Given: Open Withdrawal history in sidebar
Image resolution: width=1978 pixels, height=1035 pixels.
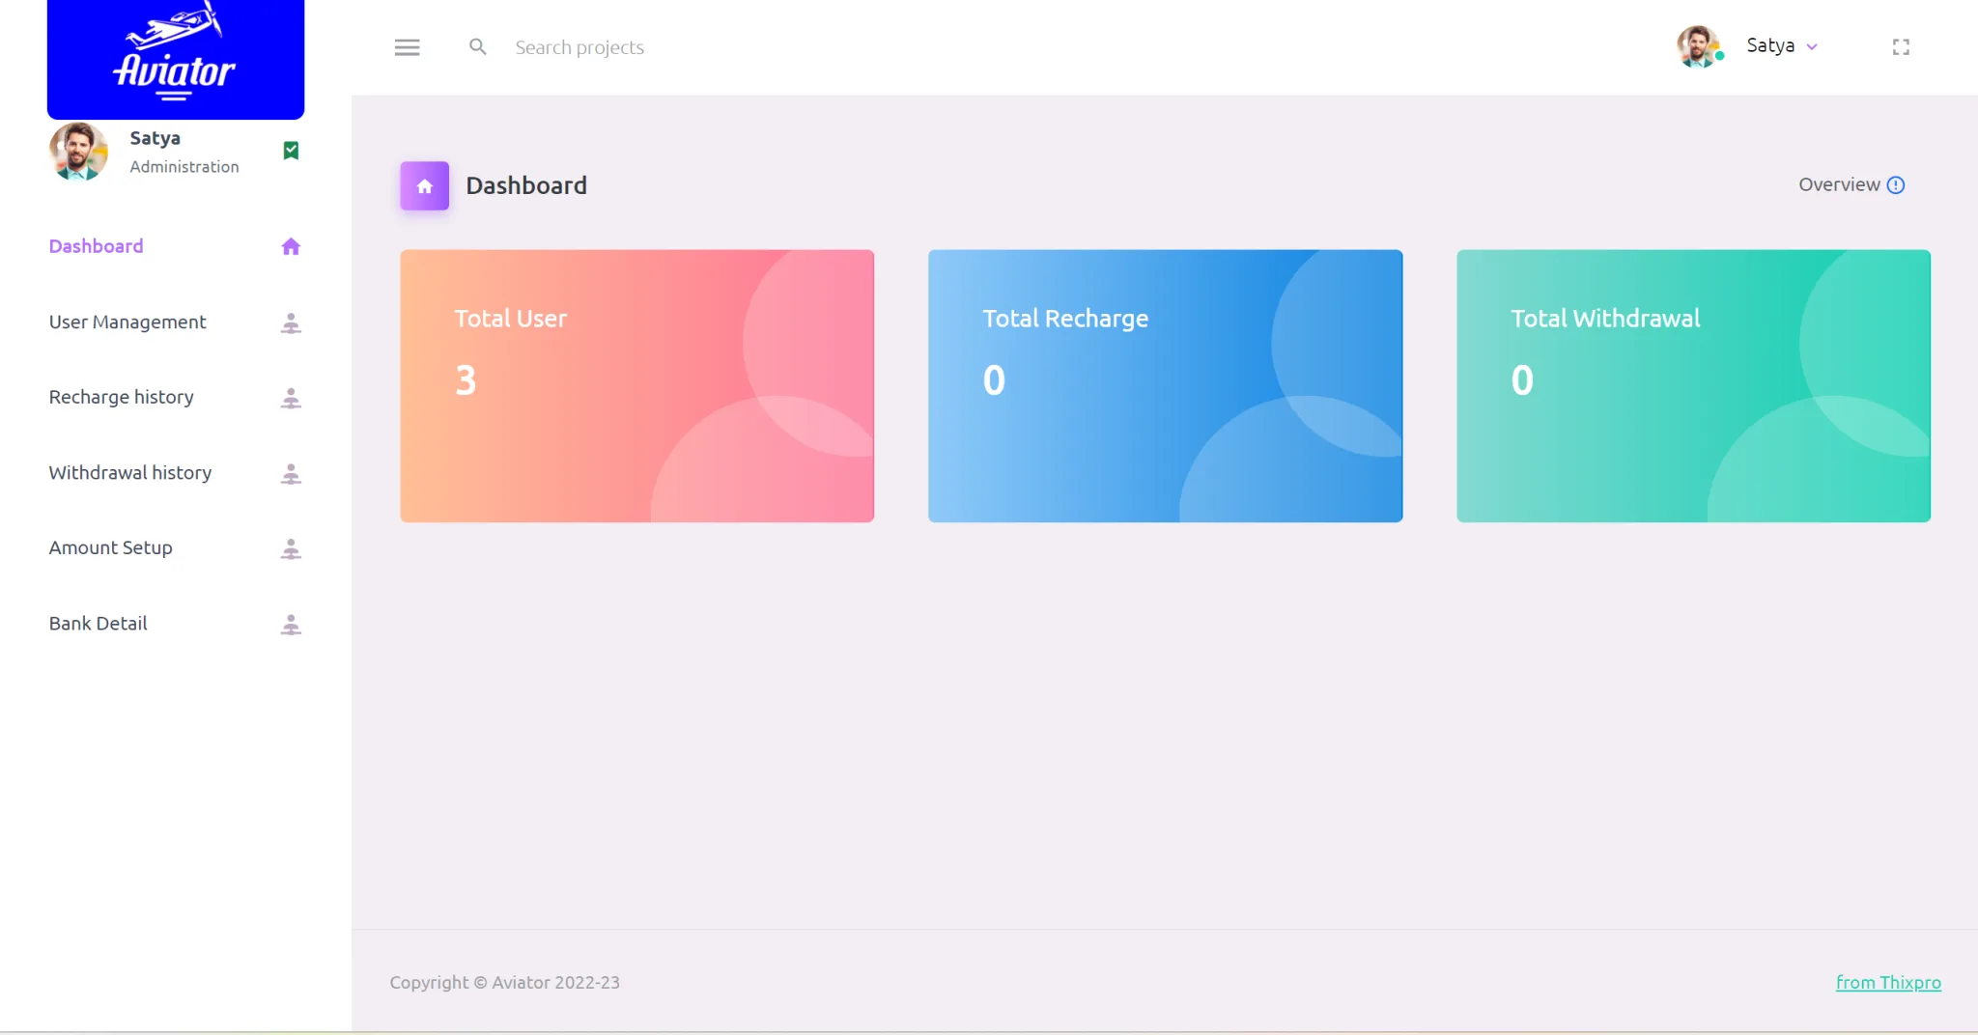Looking at the screenshot, I should pyautogui.click(x=130, y=473).
